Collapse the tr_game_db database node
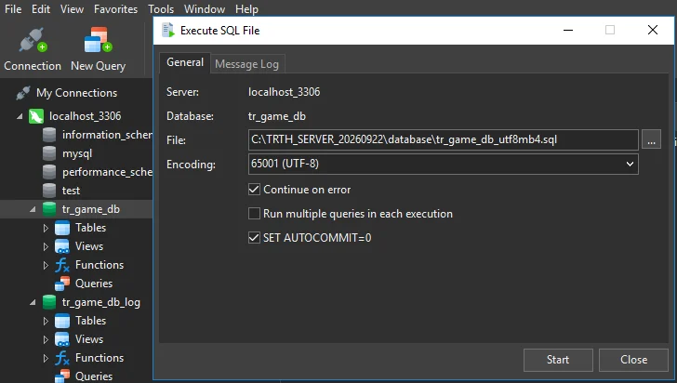The image size is (677, 383). (x=33, y=209)
